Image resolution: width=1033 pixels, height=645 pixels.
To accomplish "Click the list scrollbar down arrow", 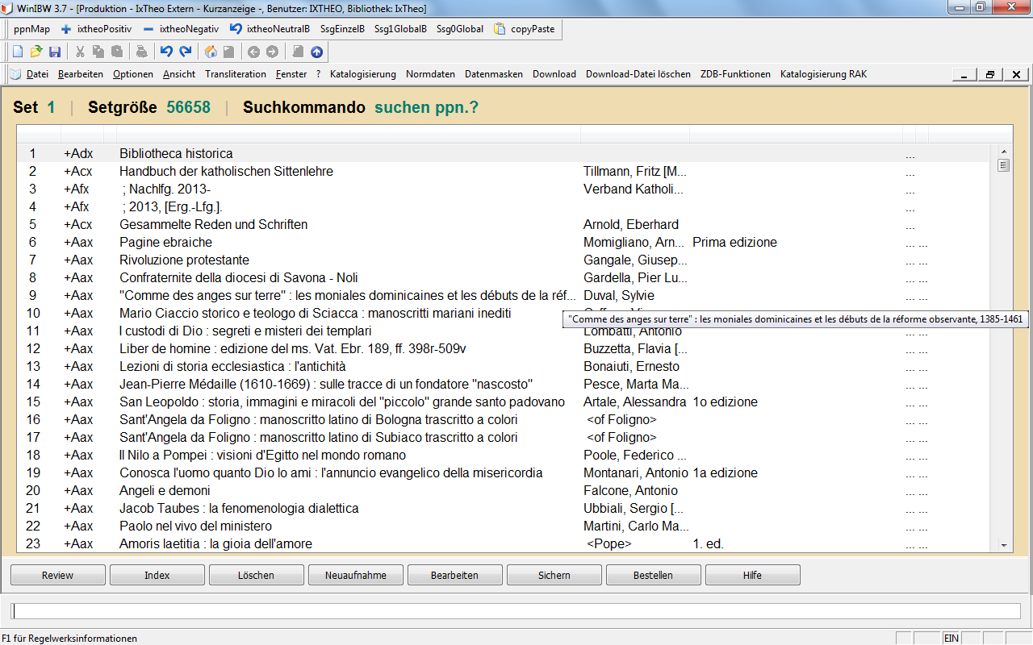I will [1004, 545].
